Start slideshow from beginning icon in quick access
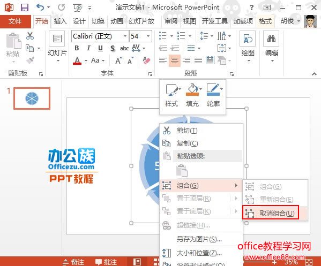Screen dimensions: 321x266 (77, 8)
